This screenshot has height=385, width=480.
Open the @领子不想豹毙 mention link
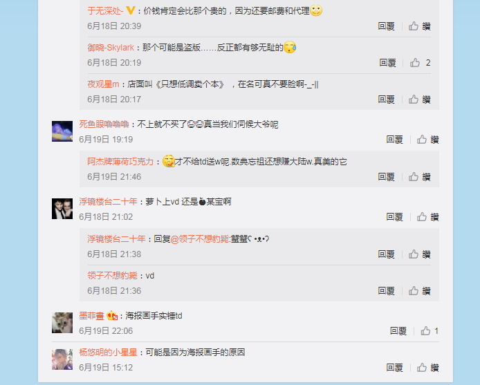click(x=200, y=239)
